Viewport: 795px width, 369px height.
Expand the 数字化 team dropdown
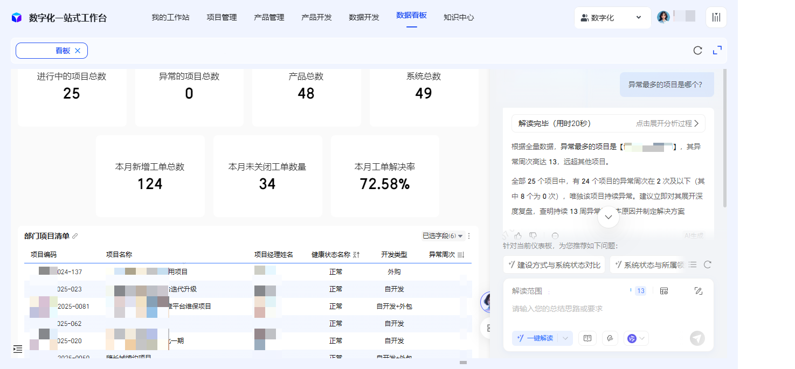click(612, 18)
